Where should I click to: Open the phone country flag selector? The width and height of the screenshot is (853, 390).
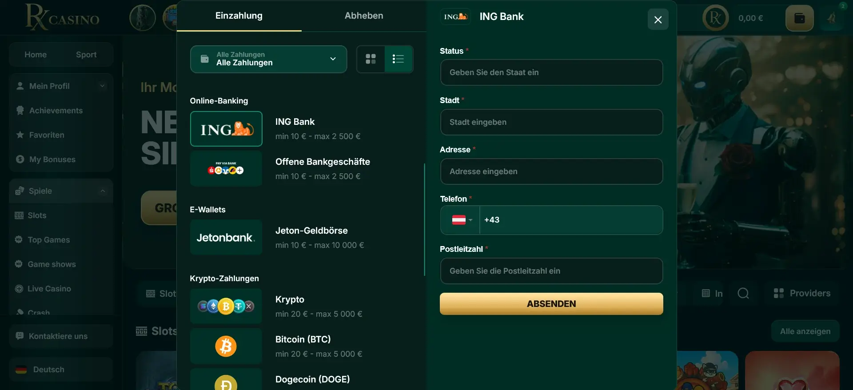pos(460,220)
